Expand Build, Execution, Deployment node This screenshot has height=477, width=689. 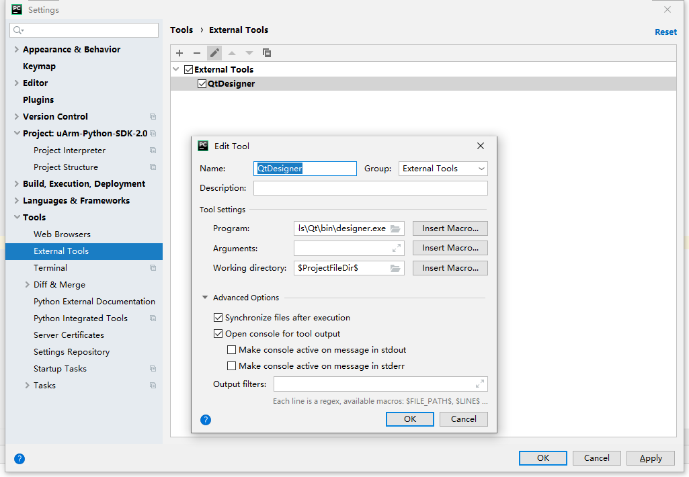pyautogui.click(x=16, y=183)
